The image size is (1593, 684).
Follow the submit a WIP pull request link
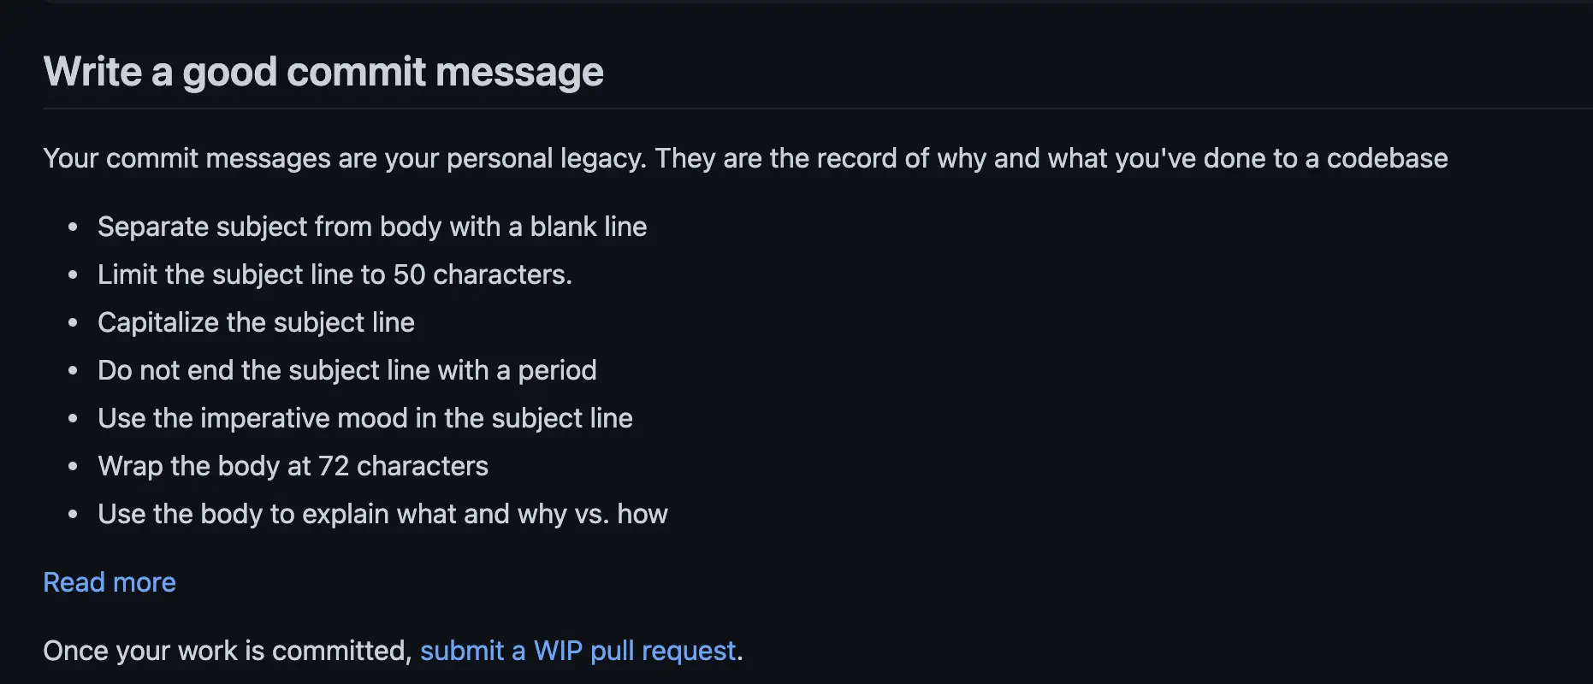pyautogui.click(x=578, y=651)
